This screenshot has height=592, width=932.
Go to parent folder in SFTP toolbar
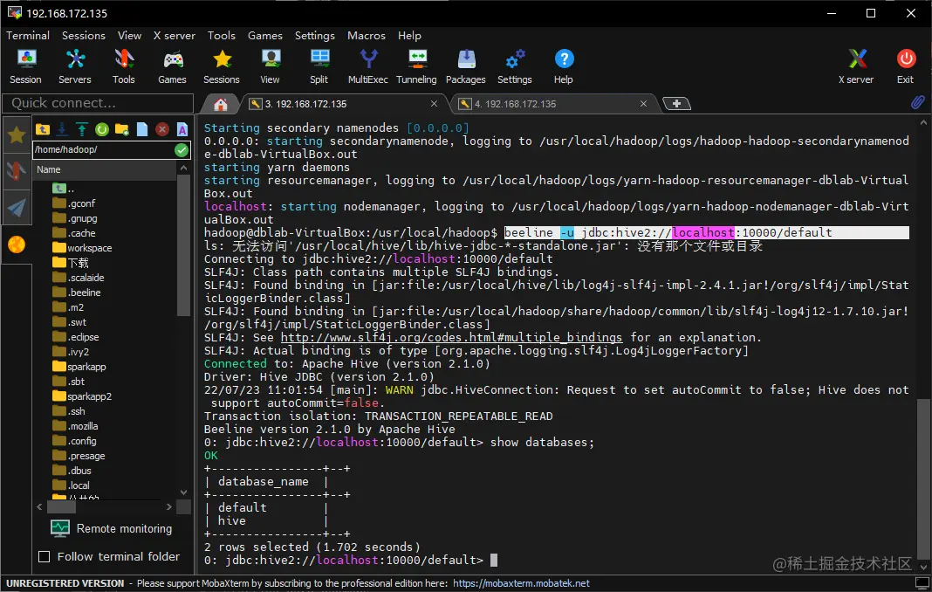(x=43, y=129)
